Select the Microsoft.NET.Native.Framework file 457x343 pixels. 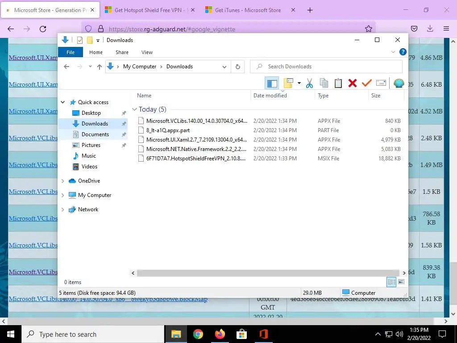196,149
